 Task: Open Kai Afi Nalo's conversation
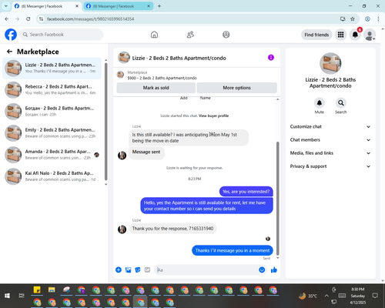[x=52, y=176]
